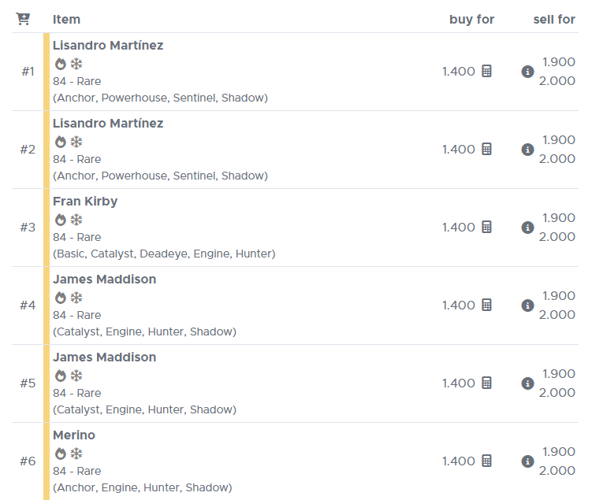
Task: Open the Merino player link
Action: tap(74, 435)
